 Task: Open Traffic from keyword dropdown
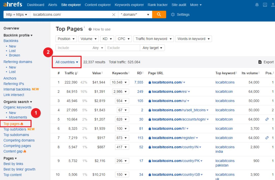click(x=154, y=39)
